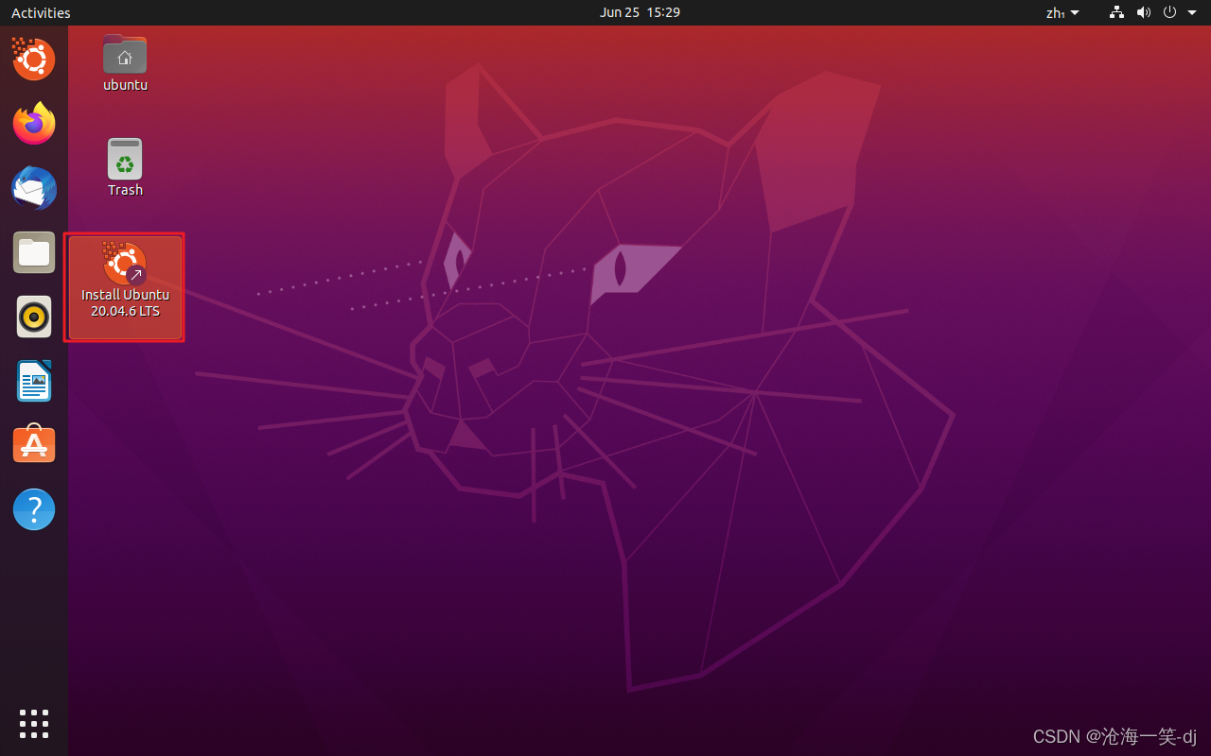Open Ubuntu Software from the dock

tap(34, 444)
